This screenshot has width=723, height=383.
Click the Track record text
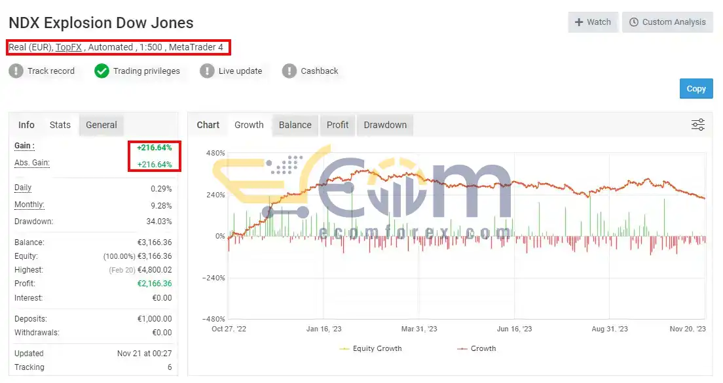(50, 71)
